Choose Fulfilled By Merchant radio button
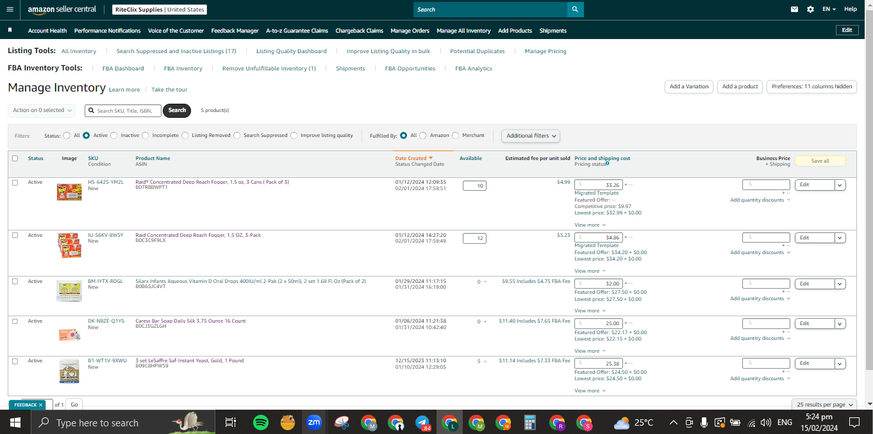Viewport: 873px width, 434px height. click(x=456, y=135)
